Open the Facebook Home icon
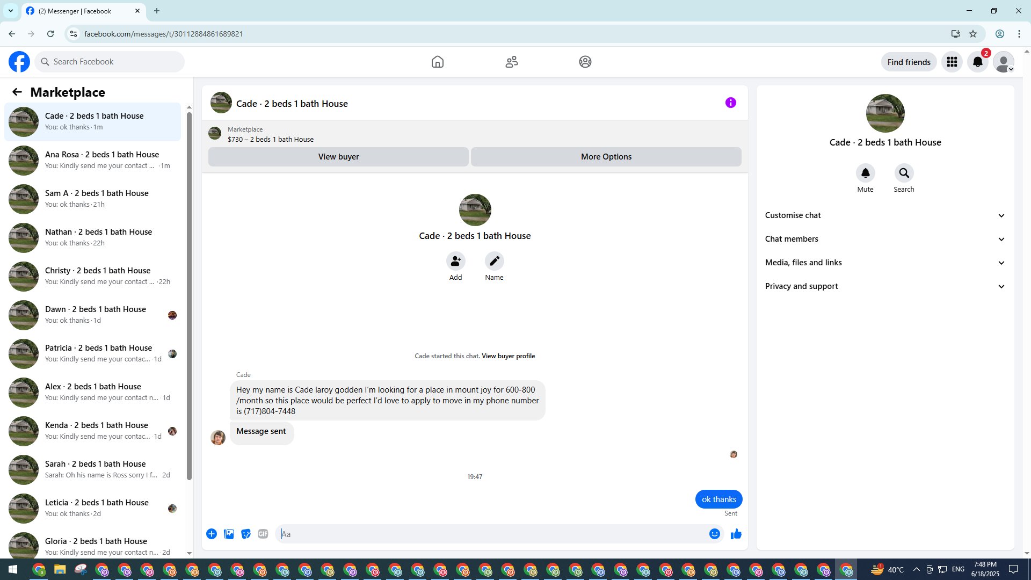This screenshot has height=580, width=1031. [438, 62]
